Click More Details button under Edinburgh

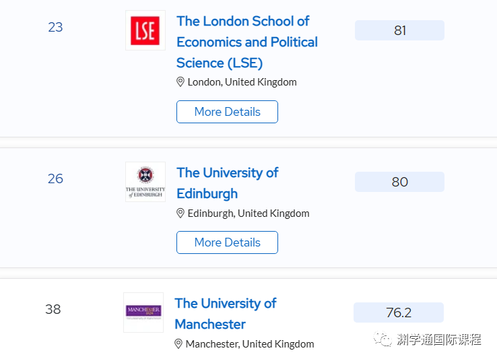tap(227, 242)
